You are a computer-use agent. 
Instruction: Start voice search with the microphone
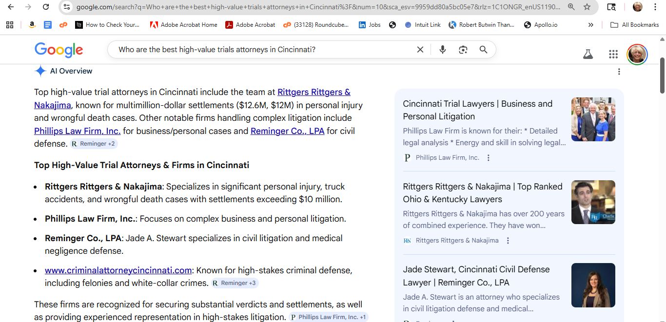(x=443, y=49)
